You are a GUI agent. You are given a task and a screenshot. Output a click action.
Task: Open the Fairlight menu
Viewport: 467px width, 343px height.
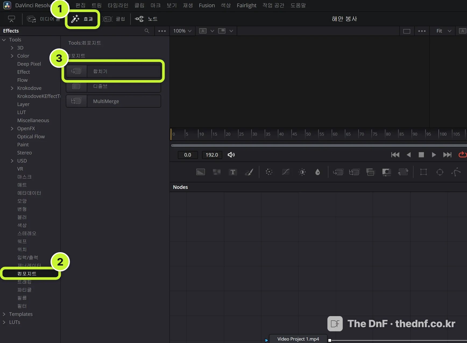point(246,5)
